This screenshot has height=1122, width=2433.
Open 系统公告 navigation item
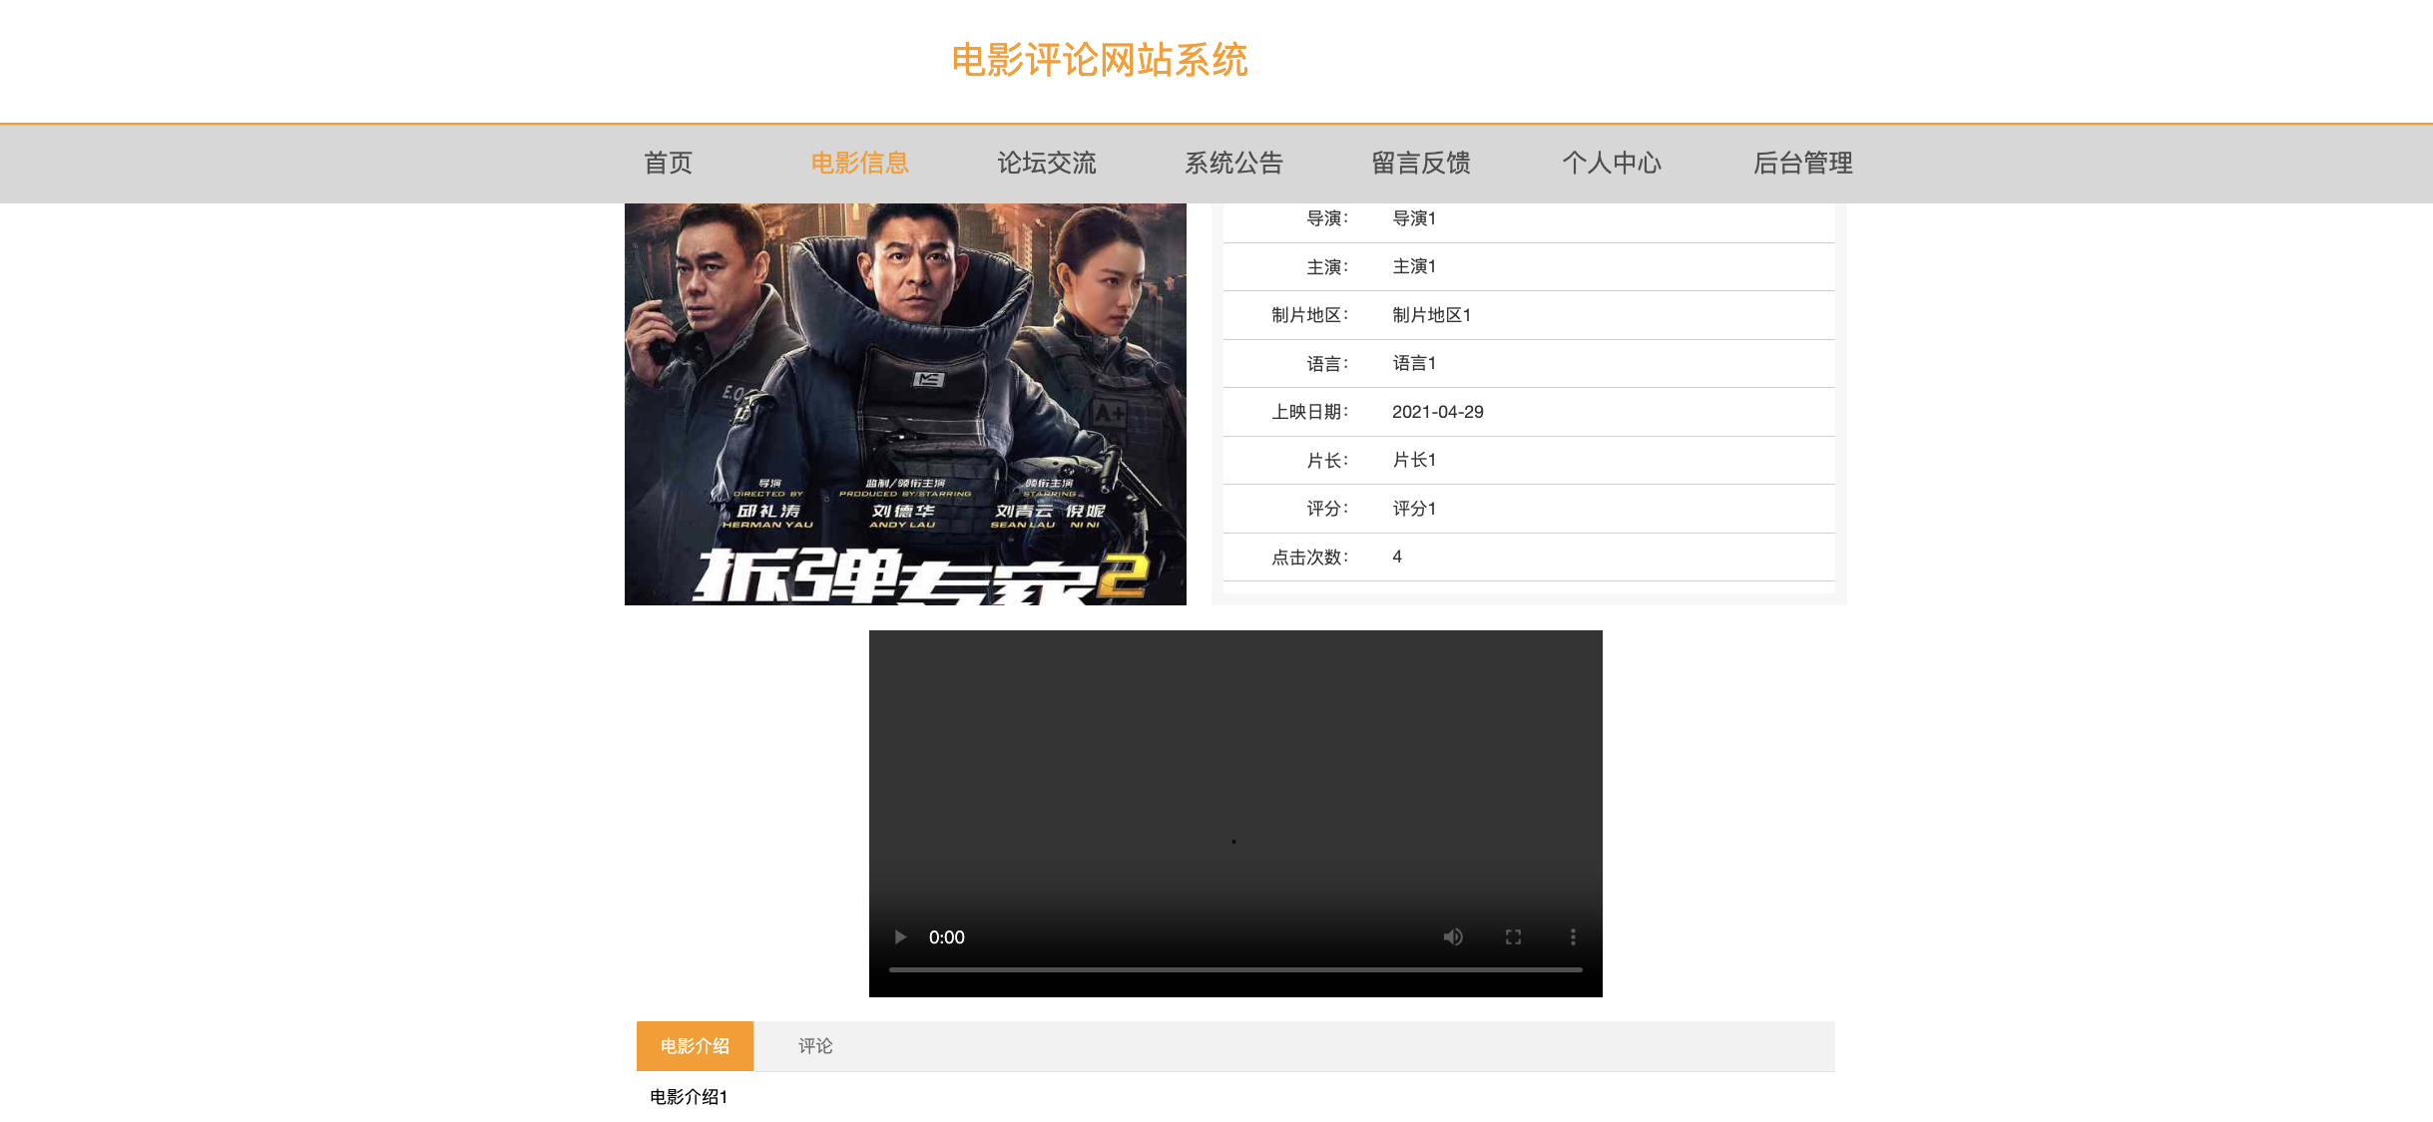1233,163
